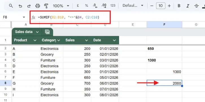The width and height of the screenshot is (205, 102).
Task: Click the Grocery cell in row 8
Action: tap(51, 83)
